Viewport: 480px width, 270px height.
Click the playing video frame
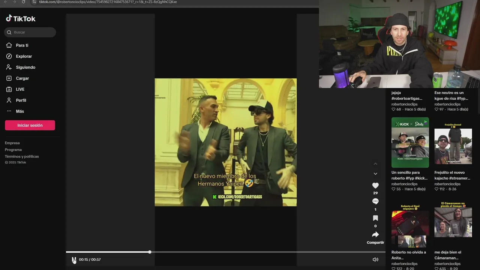pyautogui.click(x=226, y=142)
